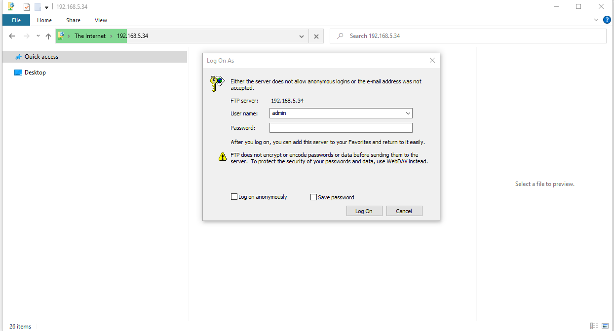Open the User name dropdown list
Screen dimensions: 614x331
[408, 113]
